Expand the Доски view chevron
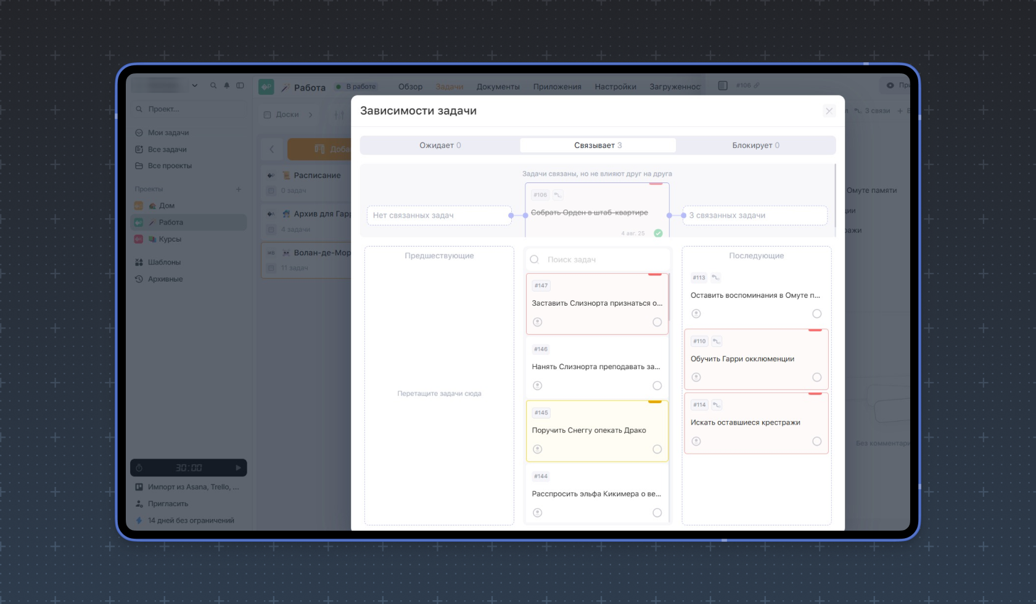1036x604 pixels. pyautogui.click(x=310, y=115)
